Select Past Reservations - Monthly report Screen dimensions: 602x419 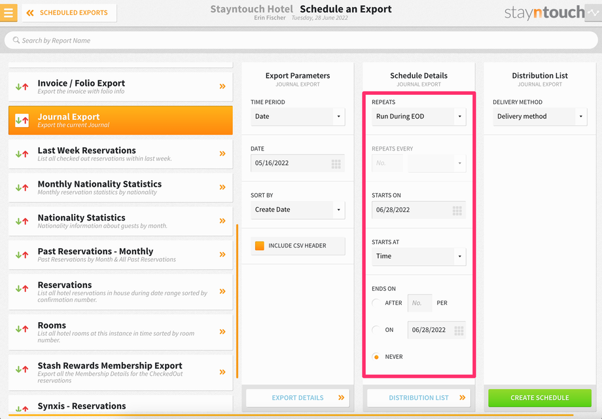coord(120,255)
